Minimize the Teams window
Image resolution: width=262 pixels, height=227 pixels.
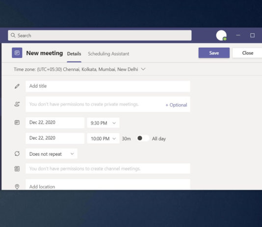click(x=238, y=35)
